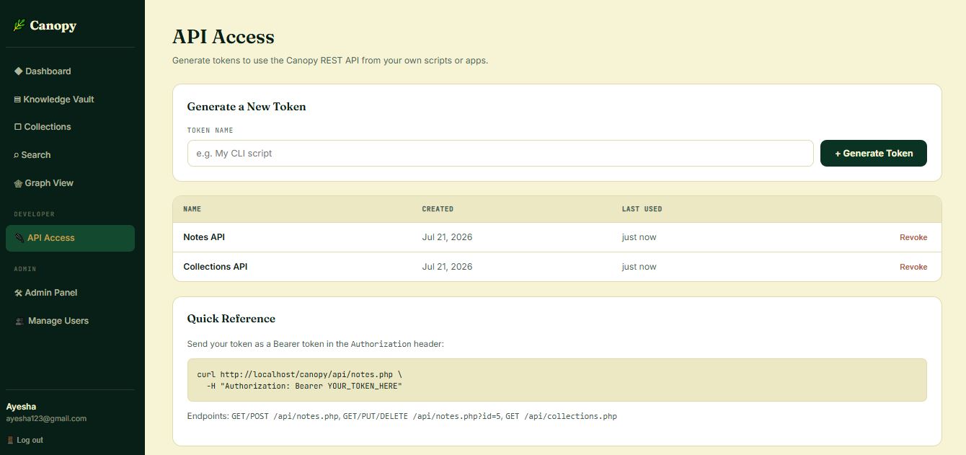Image resolution: width=966 pixels, height=455 pixels.
Task: Click the page subtitle about REST API
Action: pos(330,61)
